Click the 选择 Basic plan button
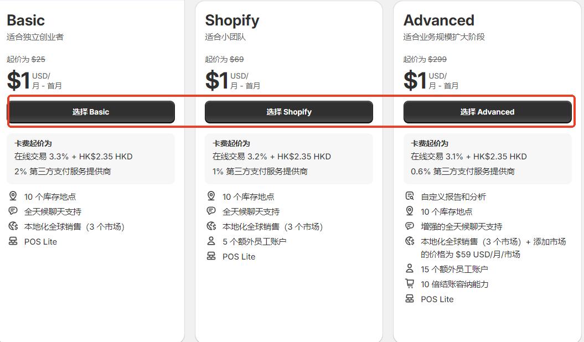The width and height of the screenshot is (584, 342). [91, 111]
